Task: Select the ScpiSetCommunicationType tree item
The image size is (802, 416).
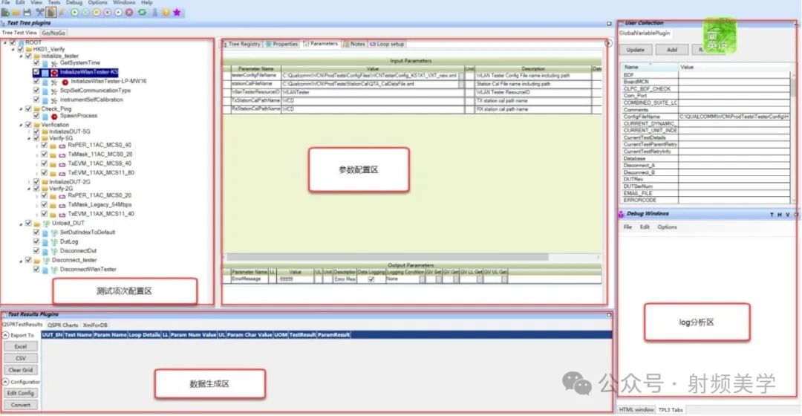Action: (x=95, y=91)
